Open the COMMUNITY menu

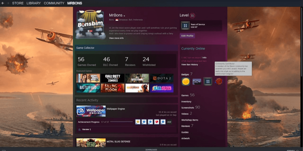54,3
